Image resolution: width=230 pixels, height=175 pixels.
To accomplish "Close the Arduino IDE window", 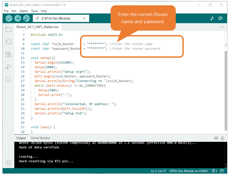I will pyautogui.click(x=221, y=5).
